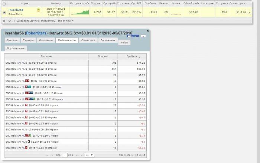260x163 pixels.
Task: Sort by Подсчет column in games table
Action: coord(103,56)
